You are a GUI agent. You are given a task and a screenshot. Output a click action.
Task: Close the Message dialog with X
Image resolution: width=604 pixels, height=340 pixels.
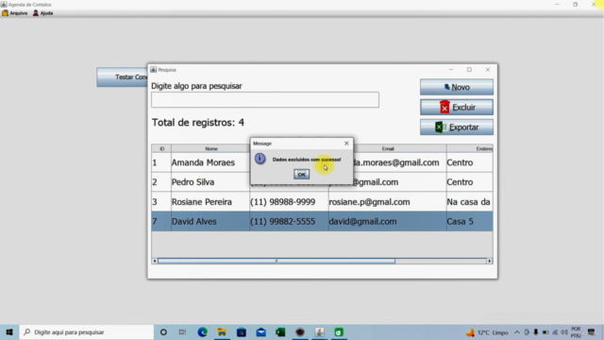346,143
